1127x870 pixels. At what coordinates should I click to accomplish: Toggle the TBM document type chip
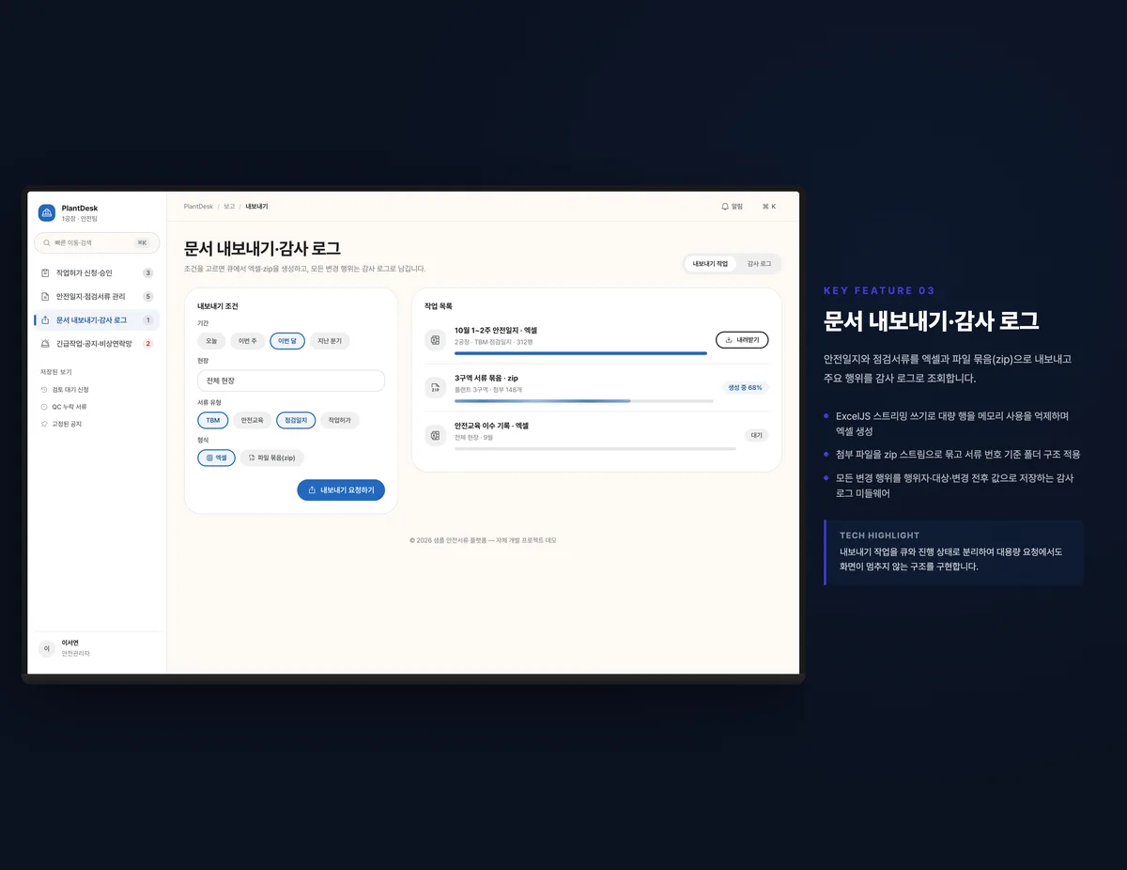(x=213, y=420)
